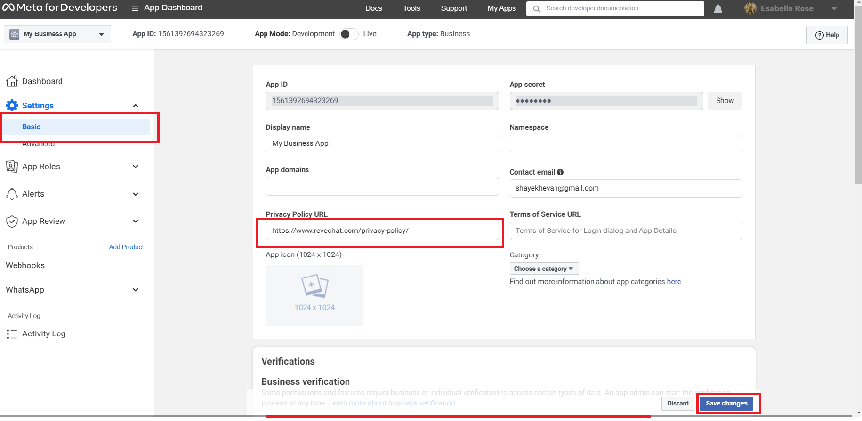Open WhatsApp product in sidebar
862x421 pixels.
25,290
